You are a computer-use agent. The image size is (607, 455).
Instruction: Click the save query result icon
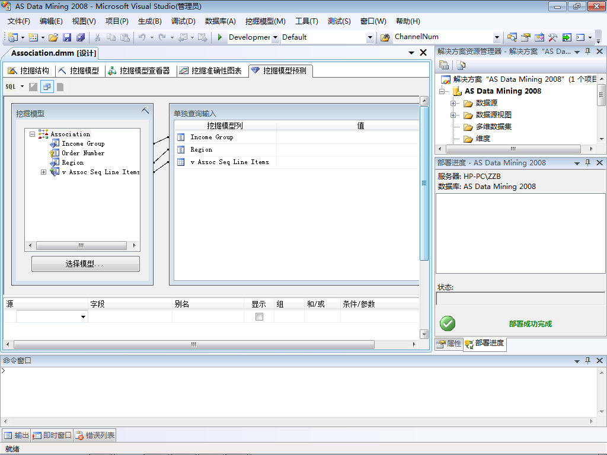60,86
